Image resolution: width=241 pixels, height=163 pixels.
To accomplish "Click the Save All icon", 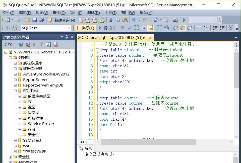I will (x=42, y=20).
